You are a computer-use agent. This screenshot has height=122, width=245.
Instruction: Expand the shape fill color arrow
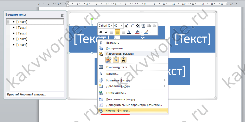[x=141, y=32]
